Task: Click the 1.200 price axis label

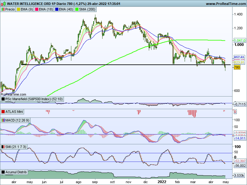Action: tap(238, 28)
